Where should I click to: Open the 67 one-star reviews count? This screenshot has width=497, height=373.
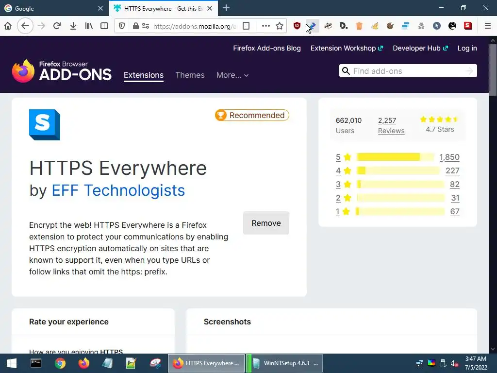[455, 212]
